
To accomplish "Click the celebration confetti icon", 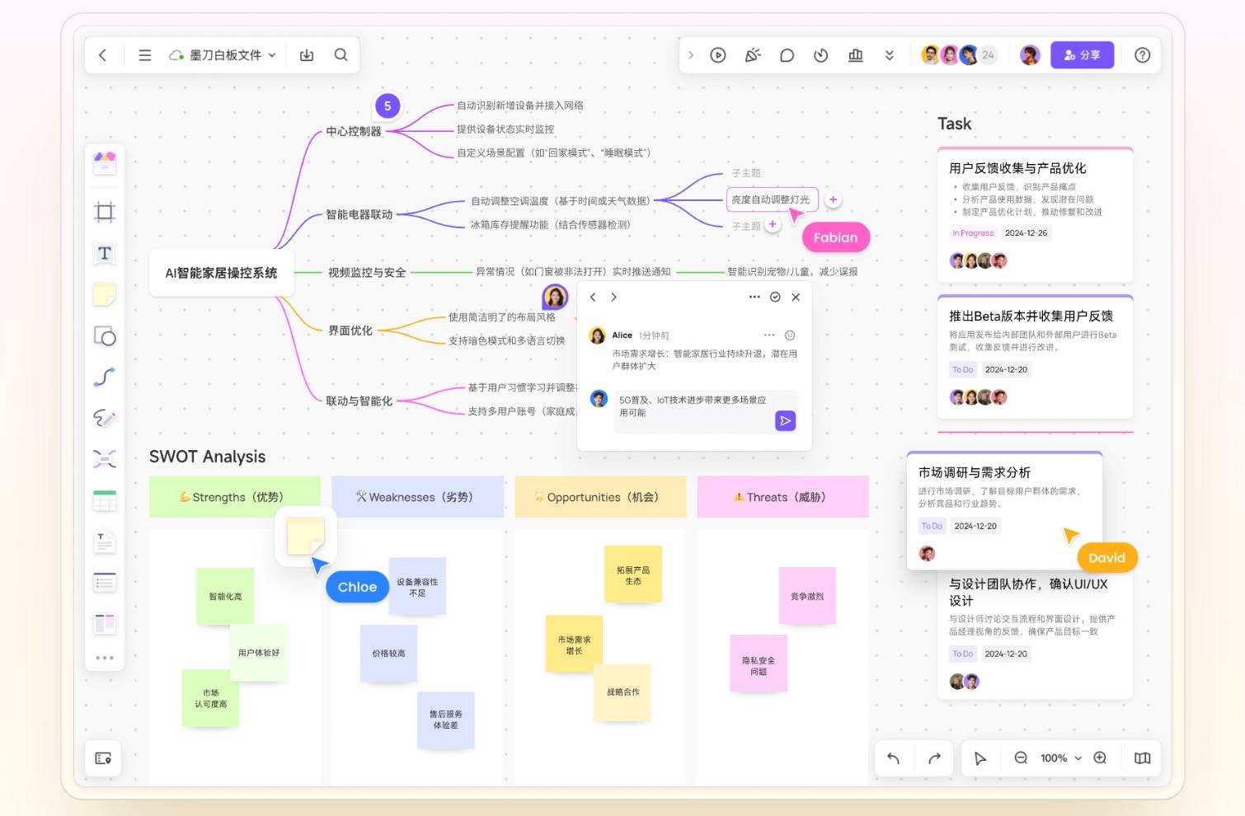I will click(753, 55).
